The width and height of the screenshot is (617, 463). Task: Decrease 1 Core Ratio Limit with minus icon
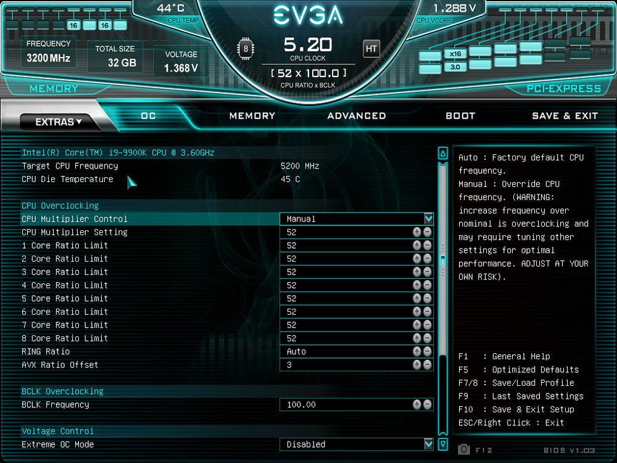tap(427, 245)
